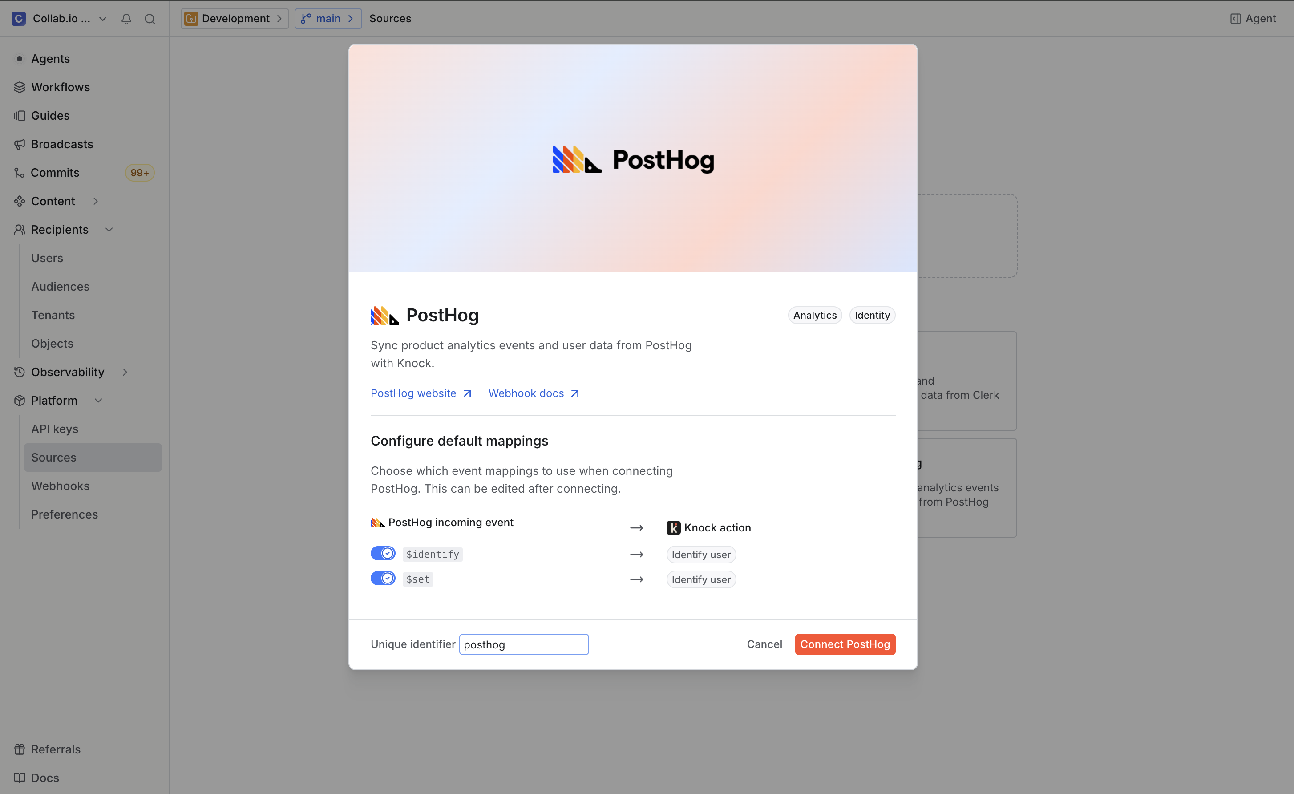Open Webhooks in the sidebar

tap(61, 486)
